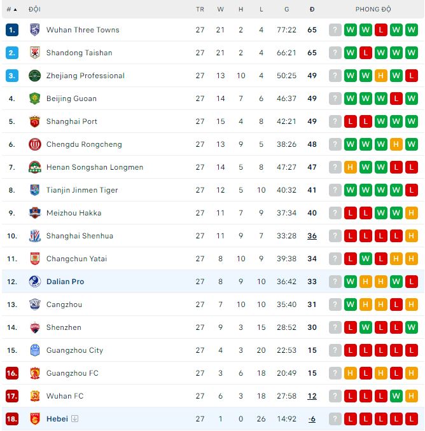Click the PHONG ĐỘ form column header
The height and width of the screenshot is (431, 425).
[373, 10]
